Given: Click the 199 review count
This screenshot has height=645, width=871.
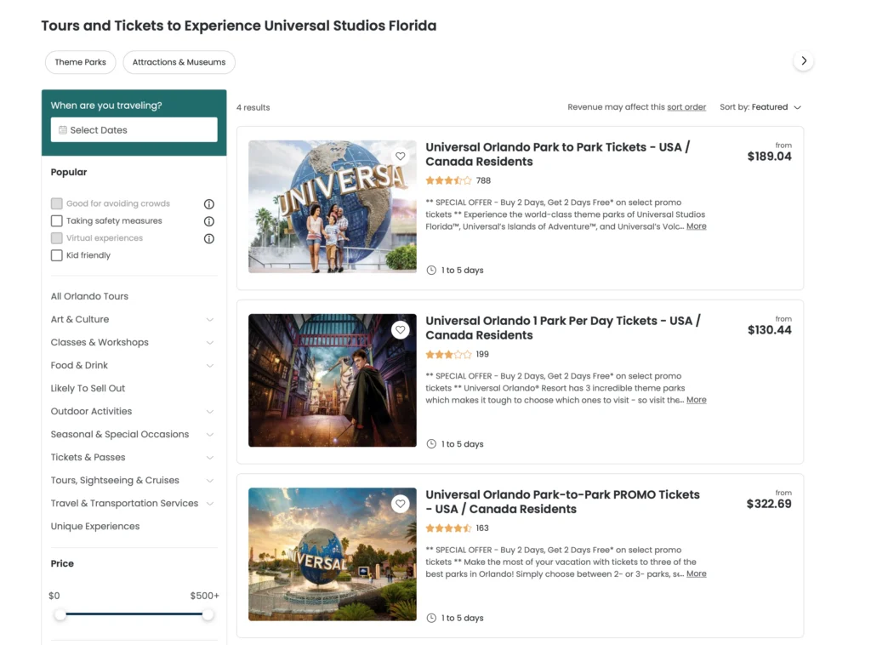Looking at the screenshot, I should (482, 355).
